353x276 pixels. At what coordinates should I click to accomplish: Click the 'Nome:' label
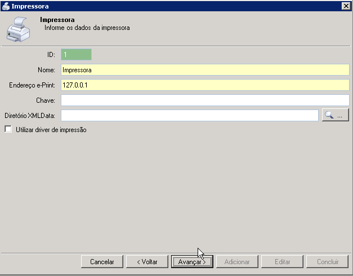click(x=46, y=70)
